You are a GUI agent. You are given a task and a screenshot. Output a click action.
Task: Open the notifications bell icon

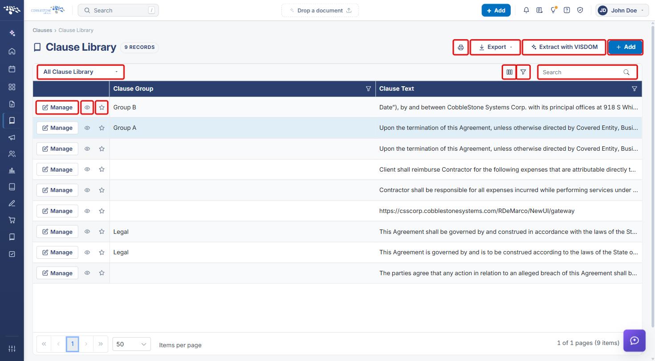coord(526,10)
